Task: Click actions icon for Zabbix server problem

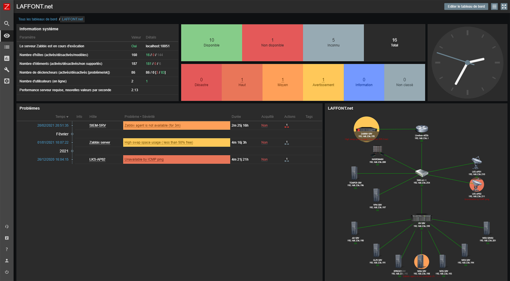Action: 287,143
